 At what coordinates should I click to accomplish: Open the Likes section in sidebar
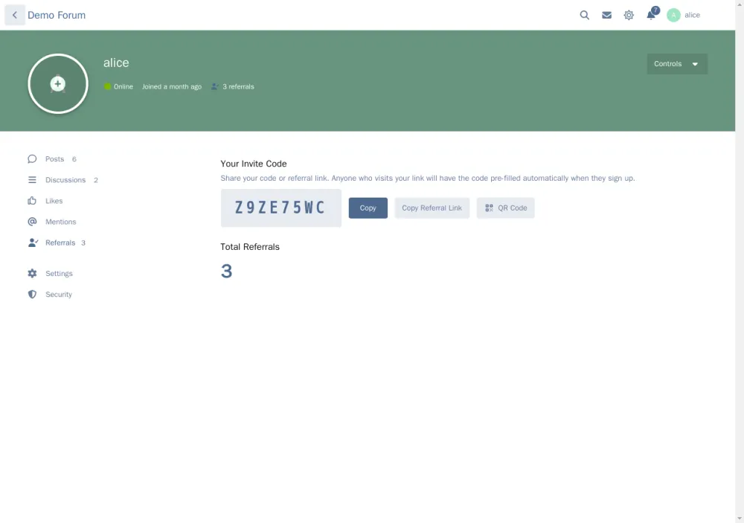pos(45,201)
